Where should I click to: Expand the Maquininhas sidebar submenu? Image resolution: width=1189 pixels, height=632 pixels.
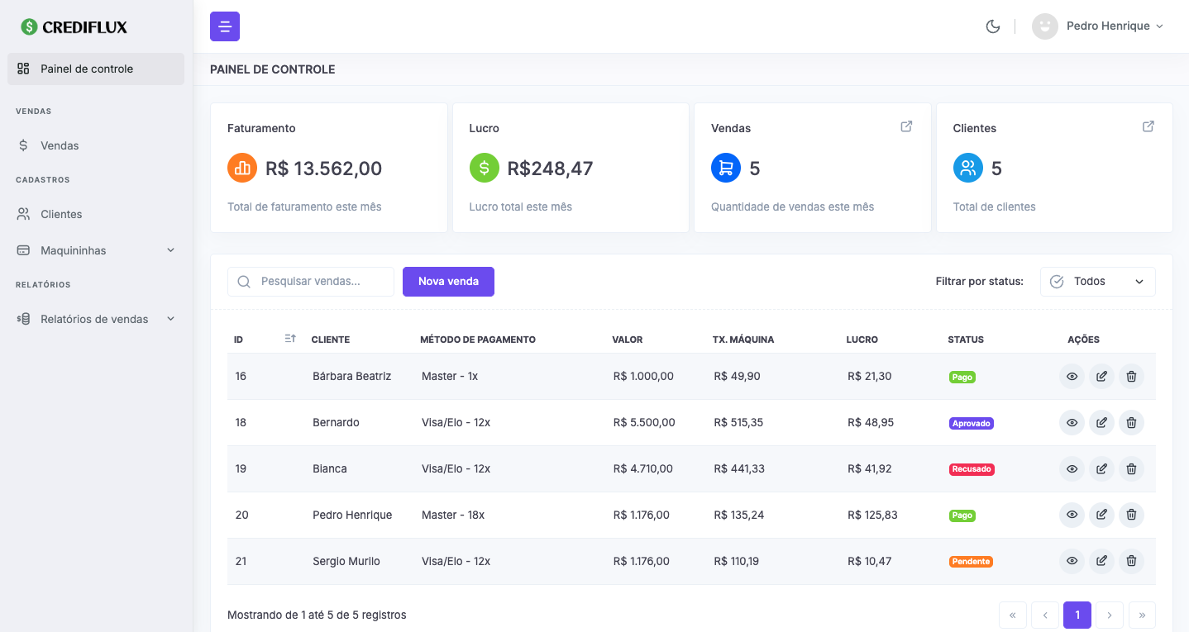96,250
